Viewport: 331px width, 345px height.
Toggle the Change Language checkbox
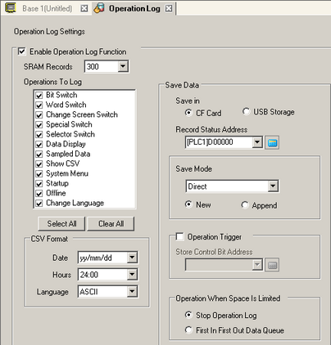[39, 204]
